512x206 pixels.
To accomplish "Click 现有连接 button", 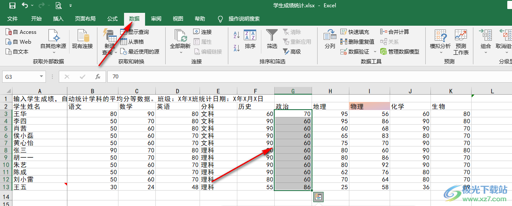I will [x=82, y=39].
